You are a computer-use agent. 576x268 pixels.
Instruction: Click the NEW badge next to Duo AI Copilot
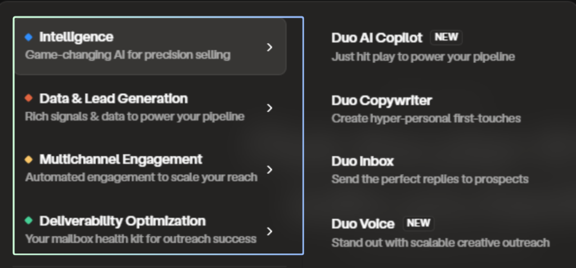click(x=446, y=38)
